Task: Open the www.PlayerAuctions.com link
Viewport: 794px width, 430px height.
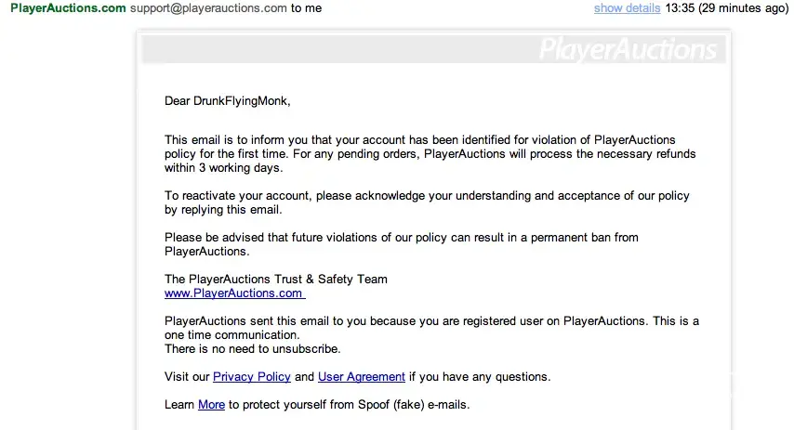Action: tap(234, 293)
